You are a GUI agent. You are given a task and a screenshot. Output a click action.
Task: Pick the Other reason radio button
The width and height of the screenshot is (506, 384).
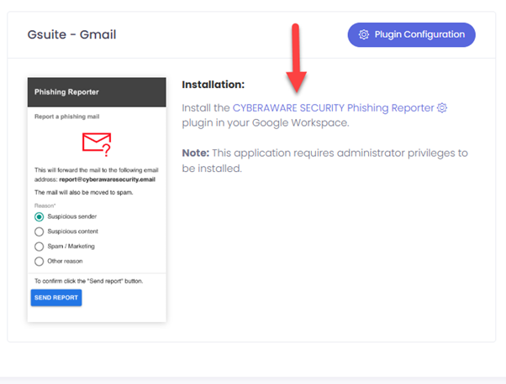click(39, 261)
